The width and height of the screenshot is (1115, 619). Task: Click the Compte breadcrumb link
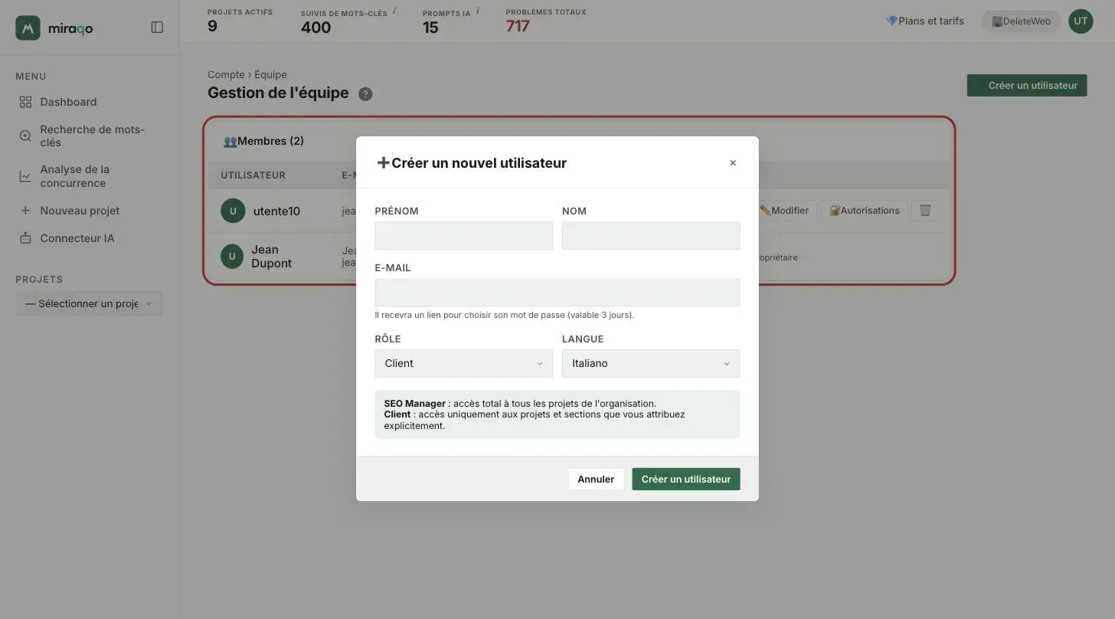(x=226, y=74)
